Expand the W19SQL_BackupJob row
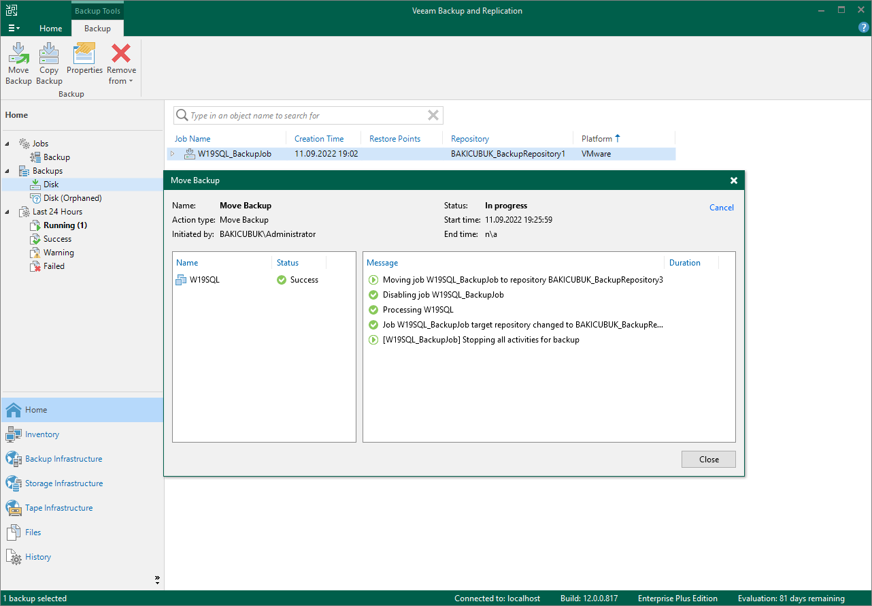 click(173, 154)
